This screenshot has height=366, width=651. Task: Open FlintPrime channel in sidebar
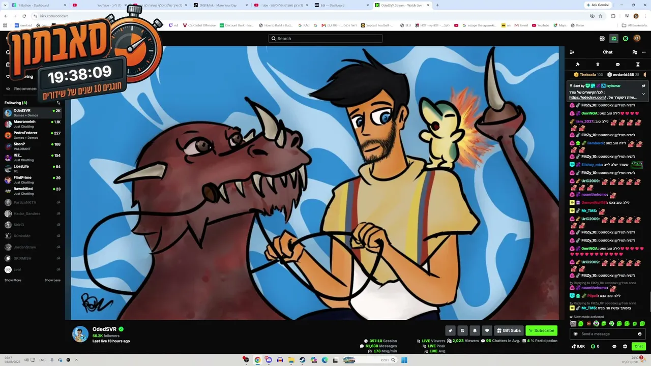click(33, 179)
